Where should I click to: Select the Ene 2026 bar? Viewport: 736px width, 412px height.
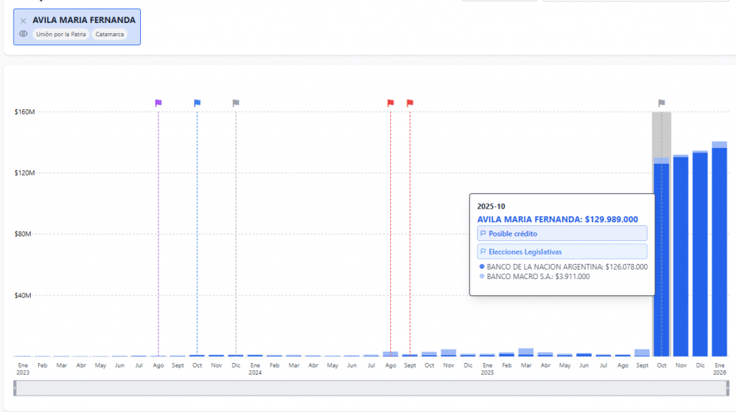719,259
